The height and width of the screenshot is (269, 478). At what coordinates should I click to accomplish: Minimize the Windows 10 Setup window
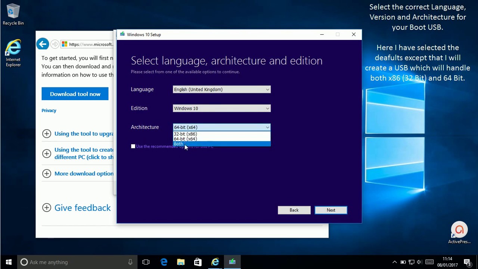[322, 34]
